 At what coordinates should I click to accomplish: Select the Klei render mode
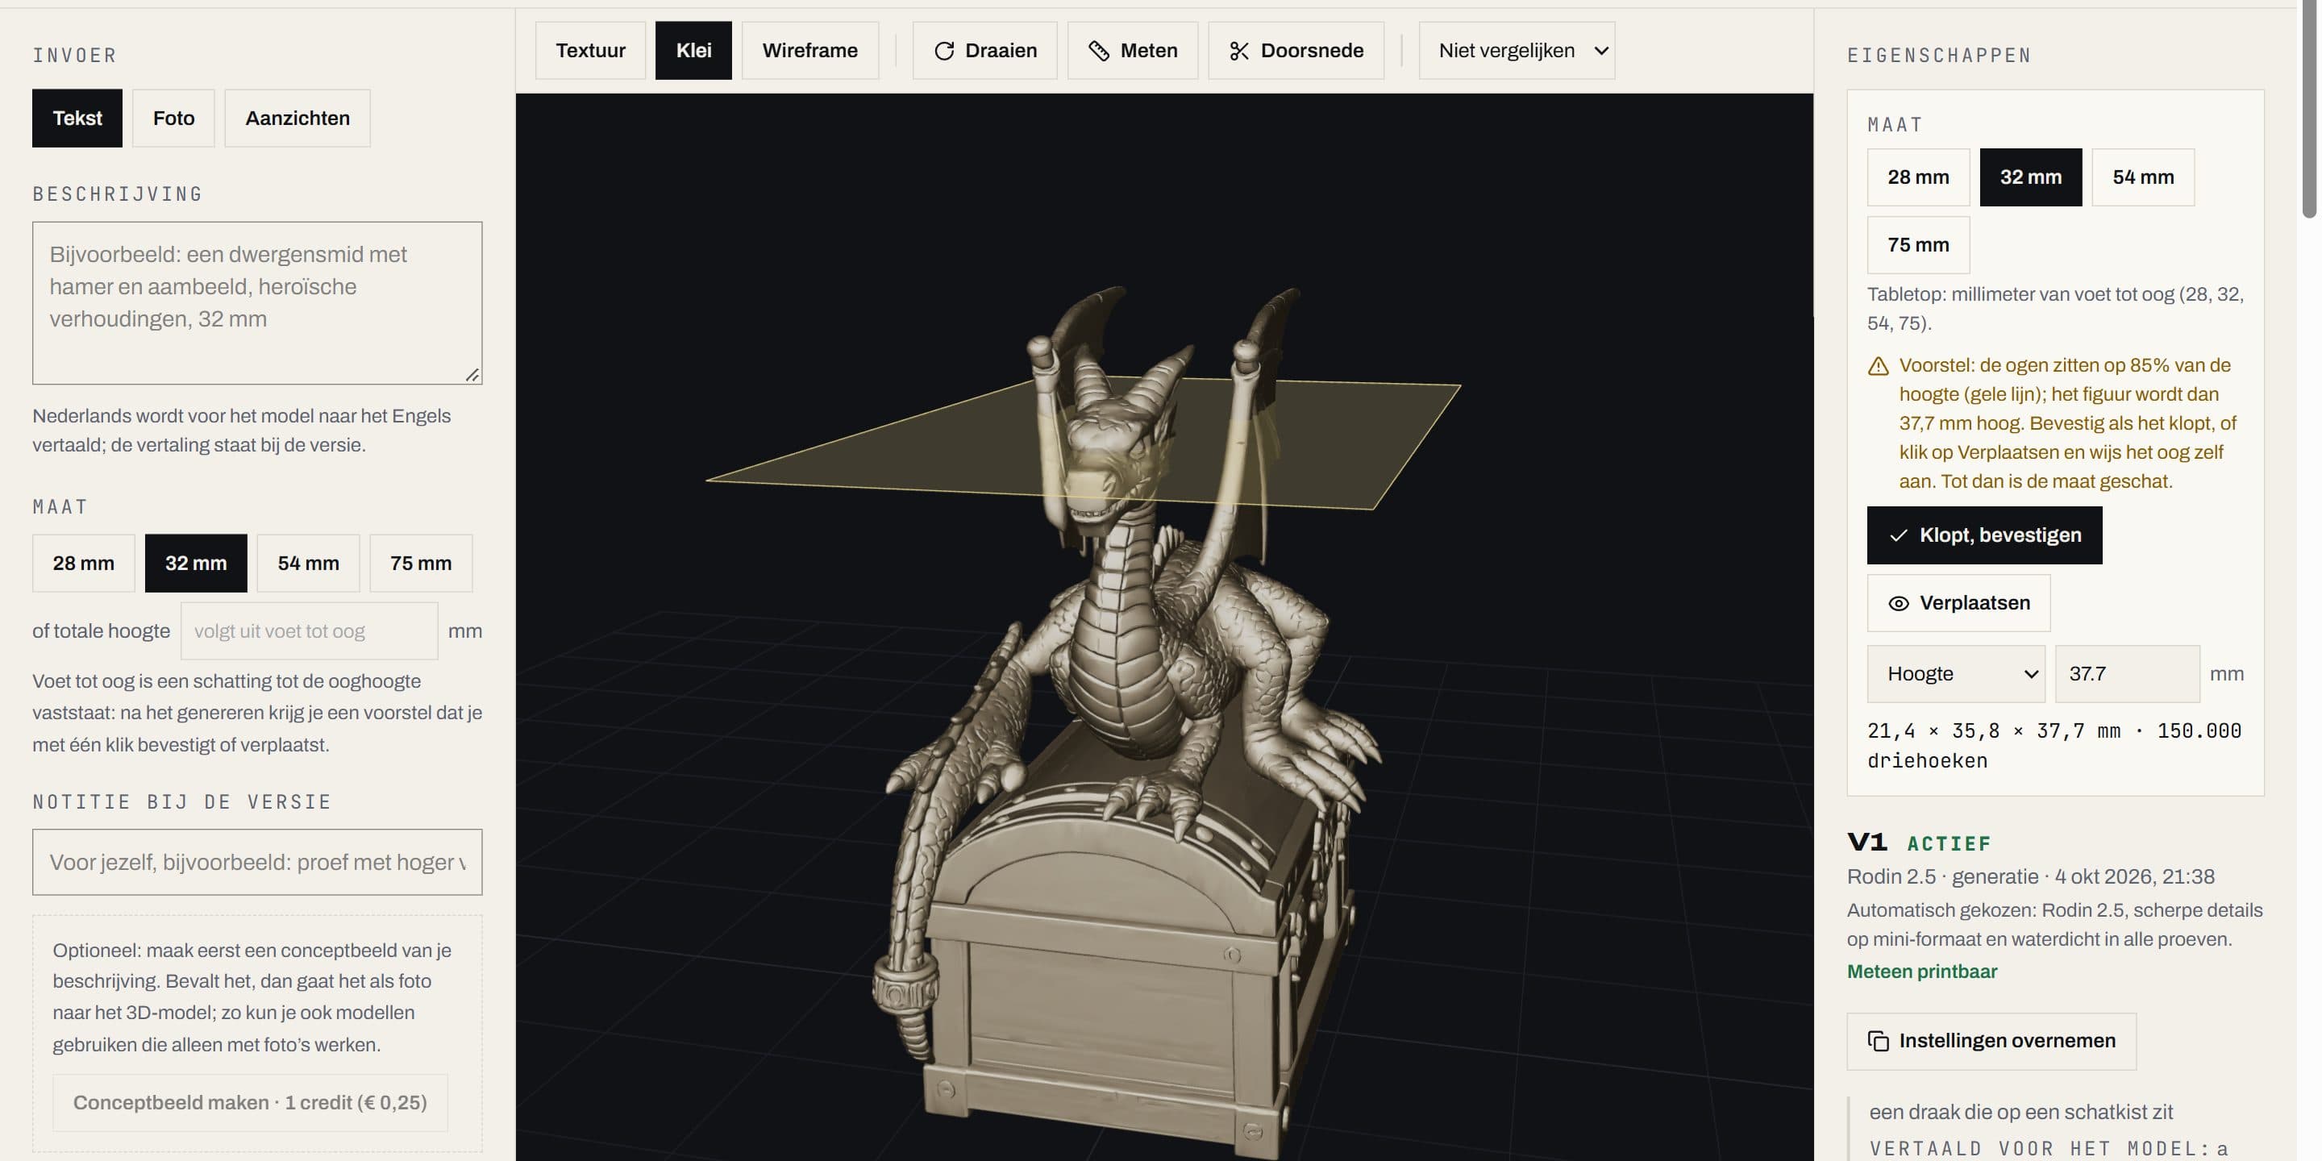tap(693, 51)
